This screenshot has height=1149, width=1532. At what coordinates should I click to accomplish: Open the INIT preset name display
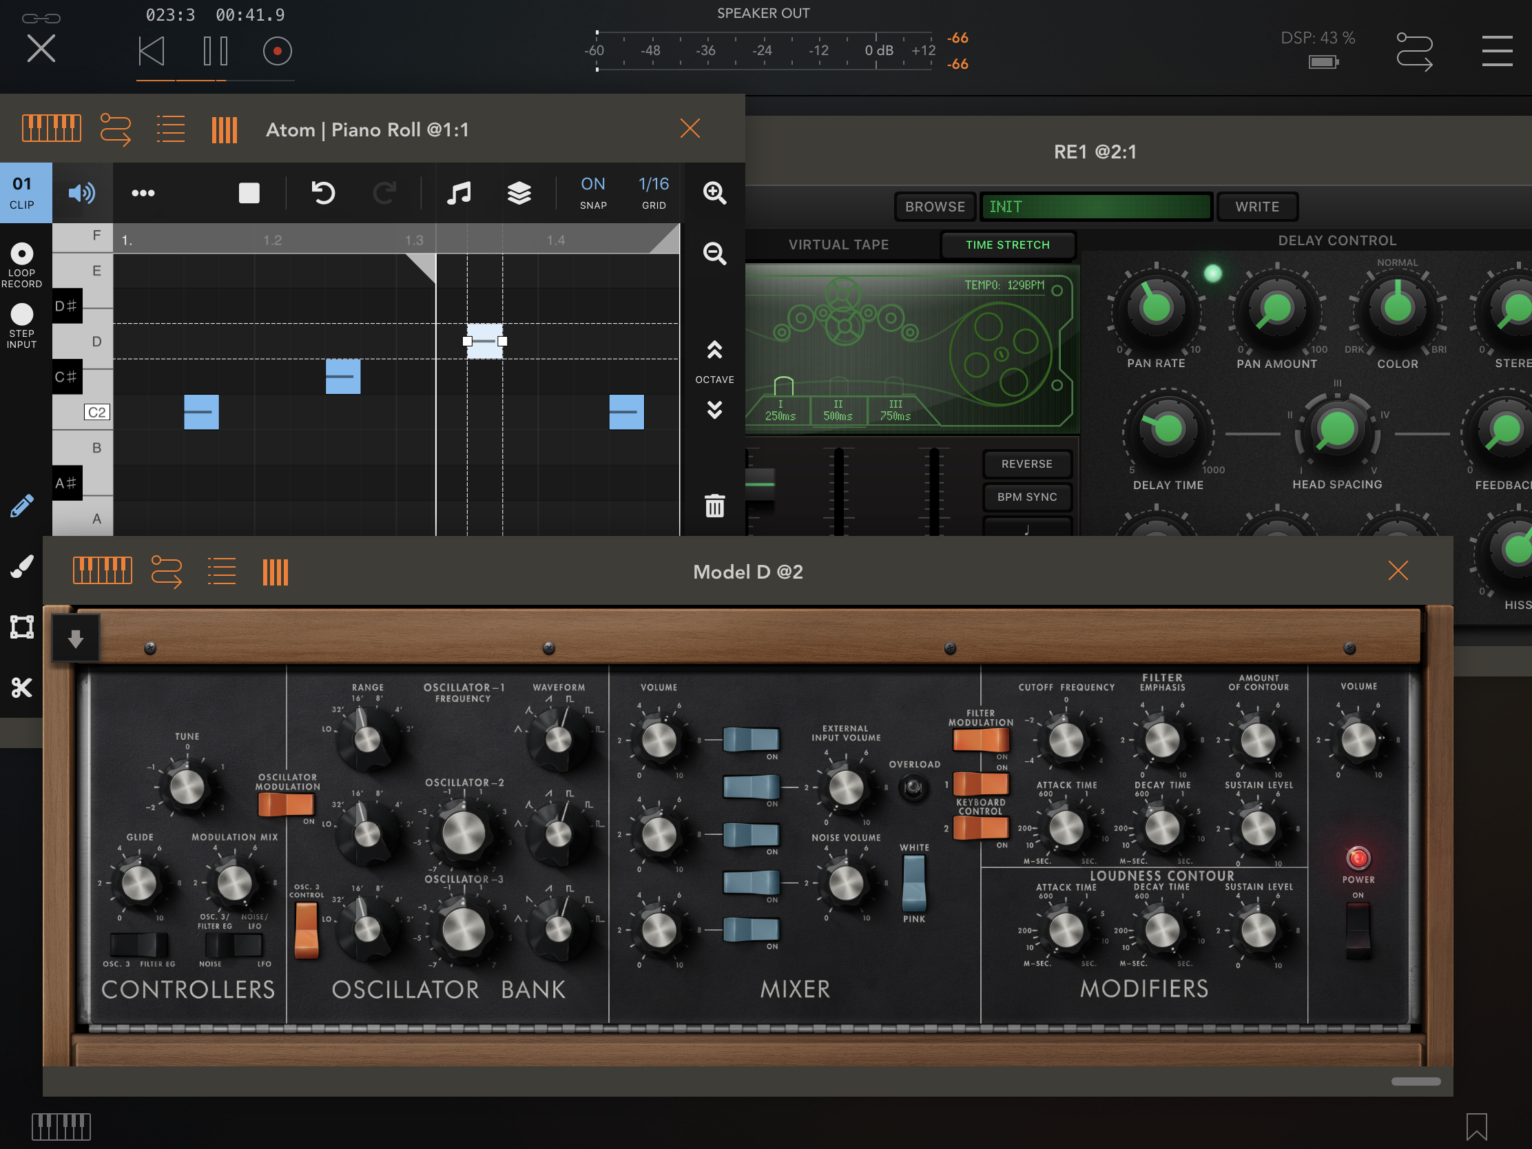tap(1097, 207)
